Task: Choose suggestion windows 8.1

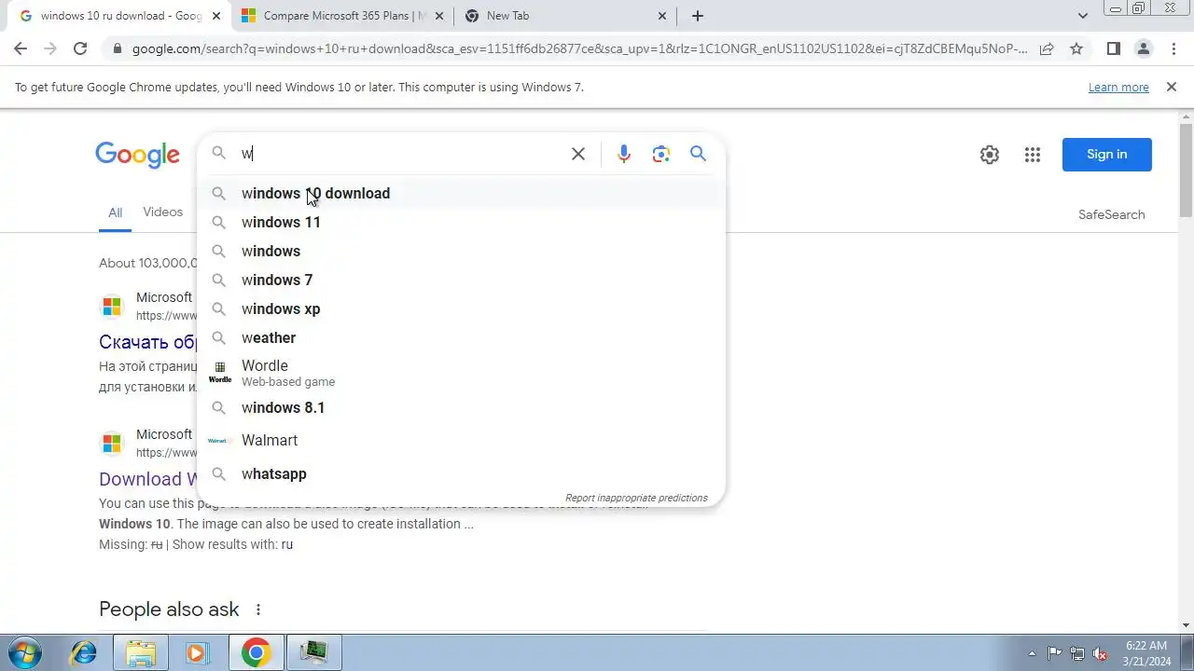Action: tap(461, 407)
